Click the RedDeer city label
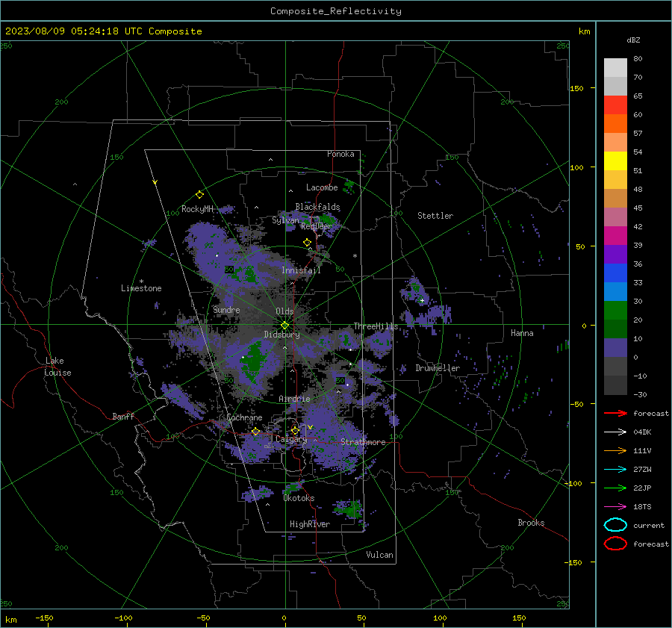The width and height of the screenshot is (672, 628). tap(317, 226)
